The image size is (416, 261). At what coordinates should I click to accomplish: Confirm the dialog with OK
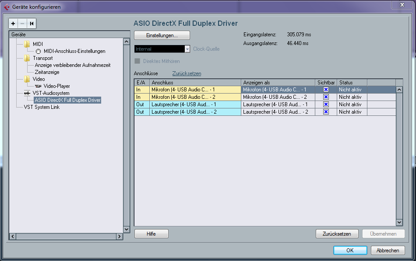point(350,251)
